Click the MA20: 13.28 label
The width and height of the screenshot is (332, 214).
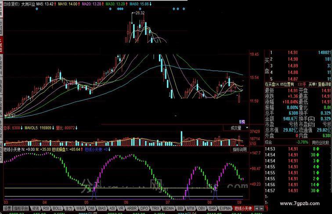click(91, 4)
